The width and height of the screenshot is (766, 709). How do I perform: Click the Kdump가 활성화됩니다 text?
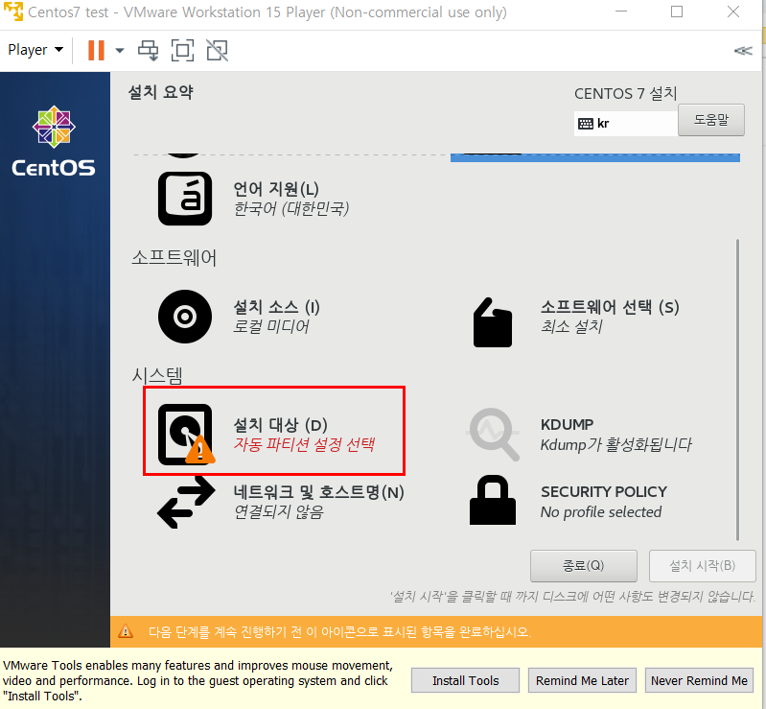pos(616,444)
